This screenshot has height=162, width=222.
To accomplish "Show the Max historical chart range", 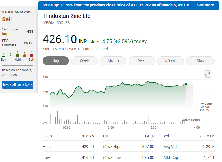I will click(x=200, y=60).
